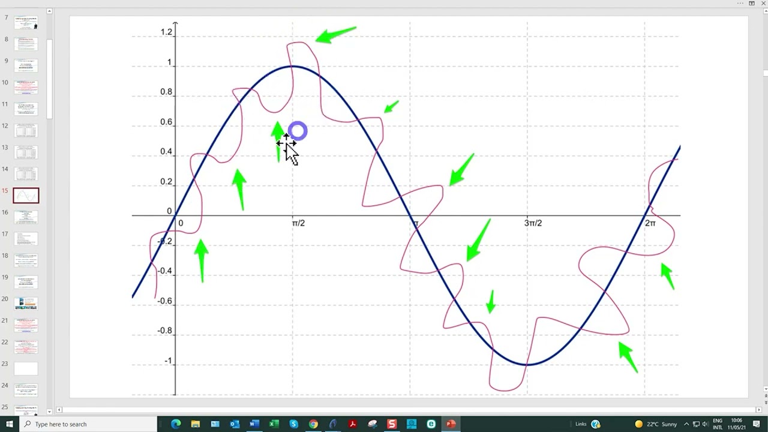Select slide 12 thumbnail
Viewport: 768px width, 432px height.
26,130
